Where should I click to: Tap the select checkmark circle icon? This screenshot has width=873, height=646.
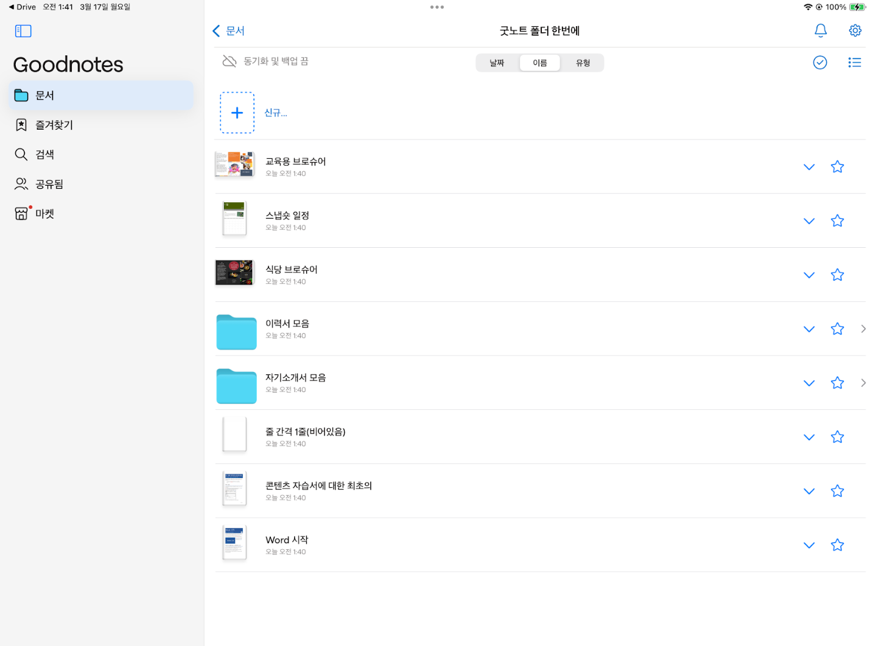pos(820,62)
